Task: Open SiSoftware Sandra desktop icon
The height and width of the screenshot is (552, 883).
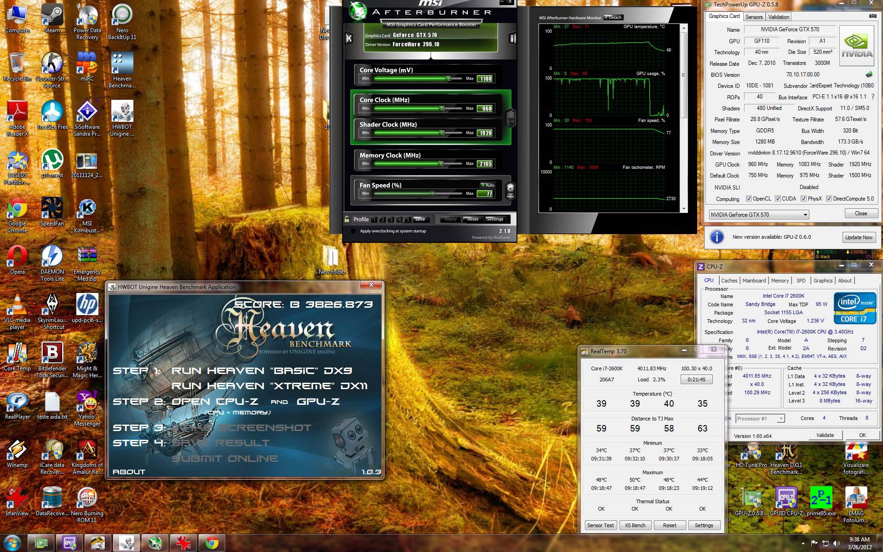Action: (87, 118)
